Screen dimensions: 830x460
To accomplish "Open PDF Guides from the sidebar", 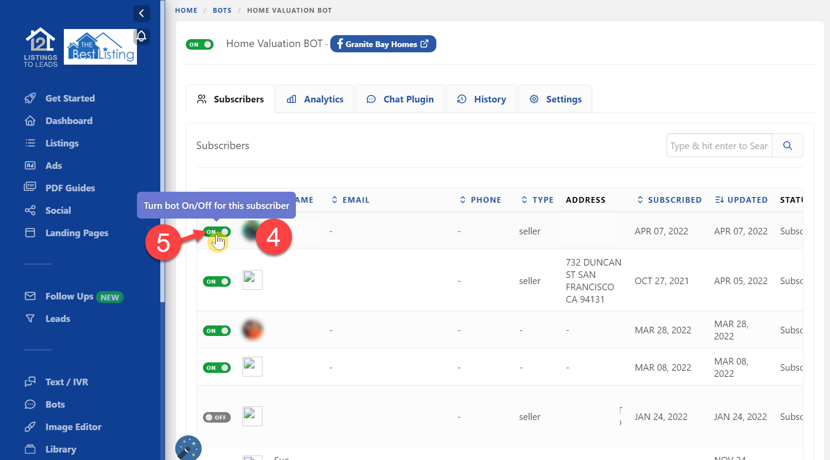I will coord(70,188).
